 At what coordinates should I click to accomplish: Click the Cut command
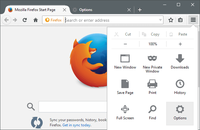(125, 34)
